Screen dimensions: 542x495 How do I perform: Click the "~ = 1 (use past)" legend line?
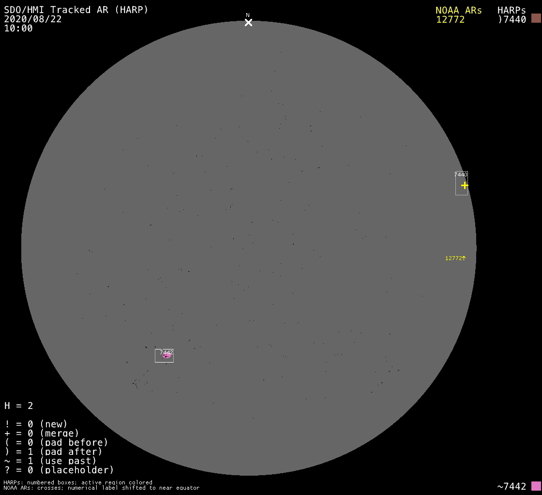pos(50,461)
